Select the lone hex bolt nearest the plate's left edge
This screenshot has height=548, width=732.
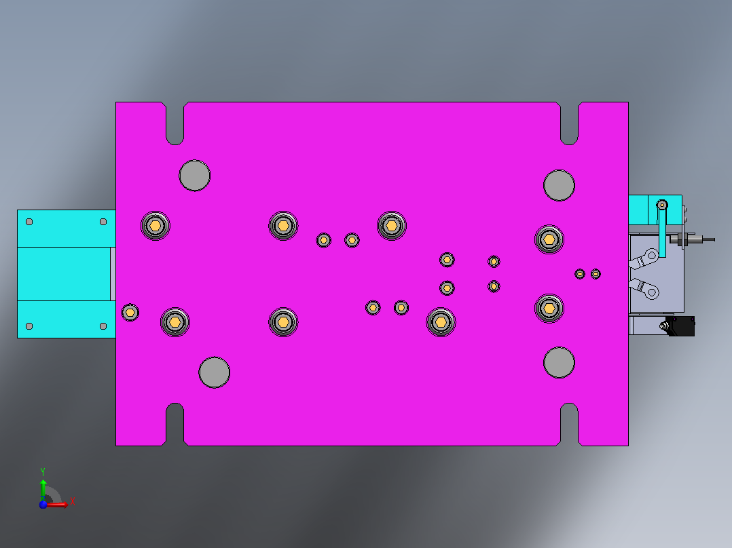point(130,312)
